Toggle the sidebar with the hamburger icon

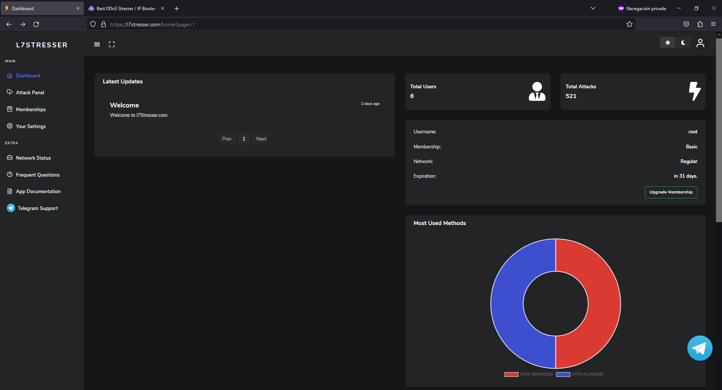97,44
